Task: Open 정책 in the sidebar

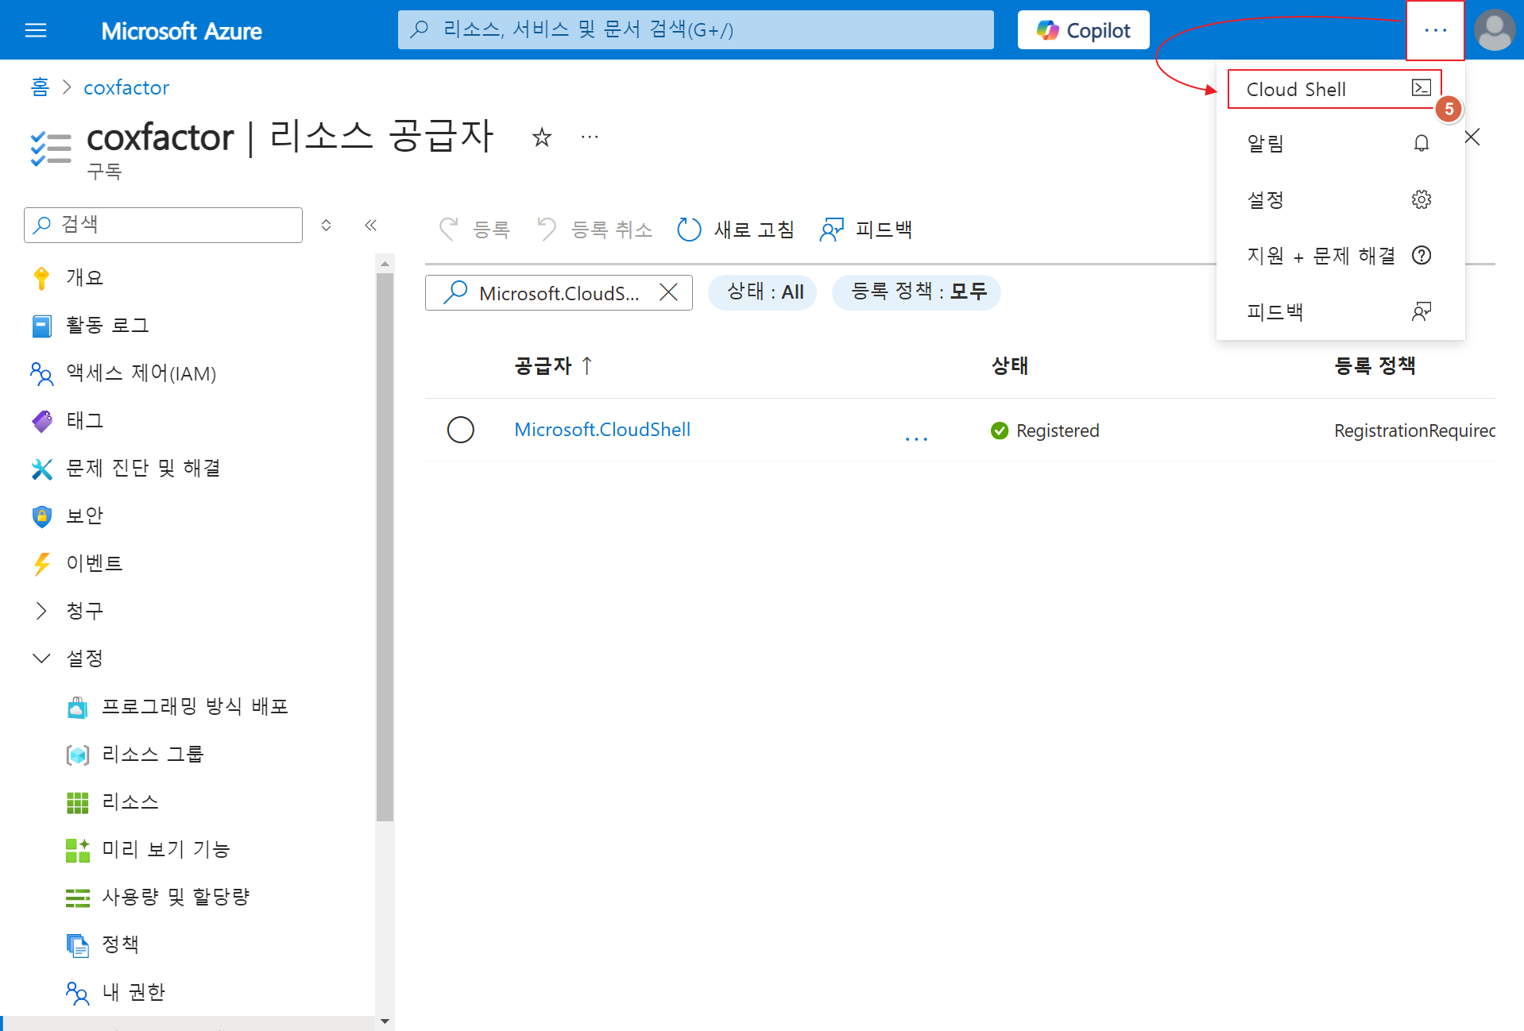Action: [x=120, y=945]
